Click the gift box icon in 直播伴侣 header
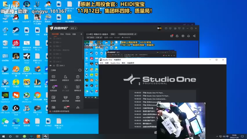Screen dimensions: 247x139 172,36
